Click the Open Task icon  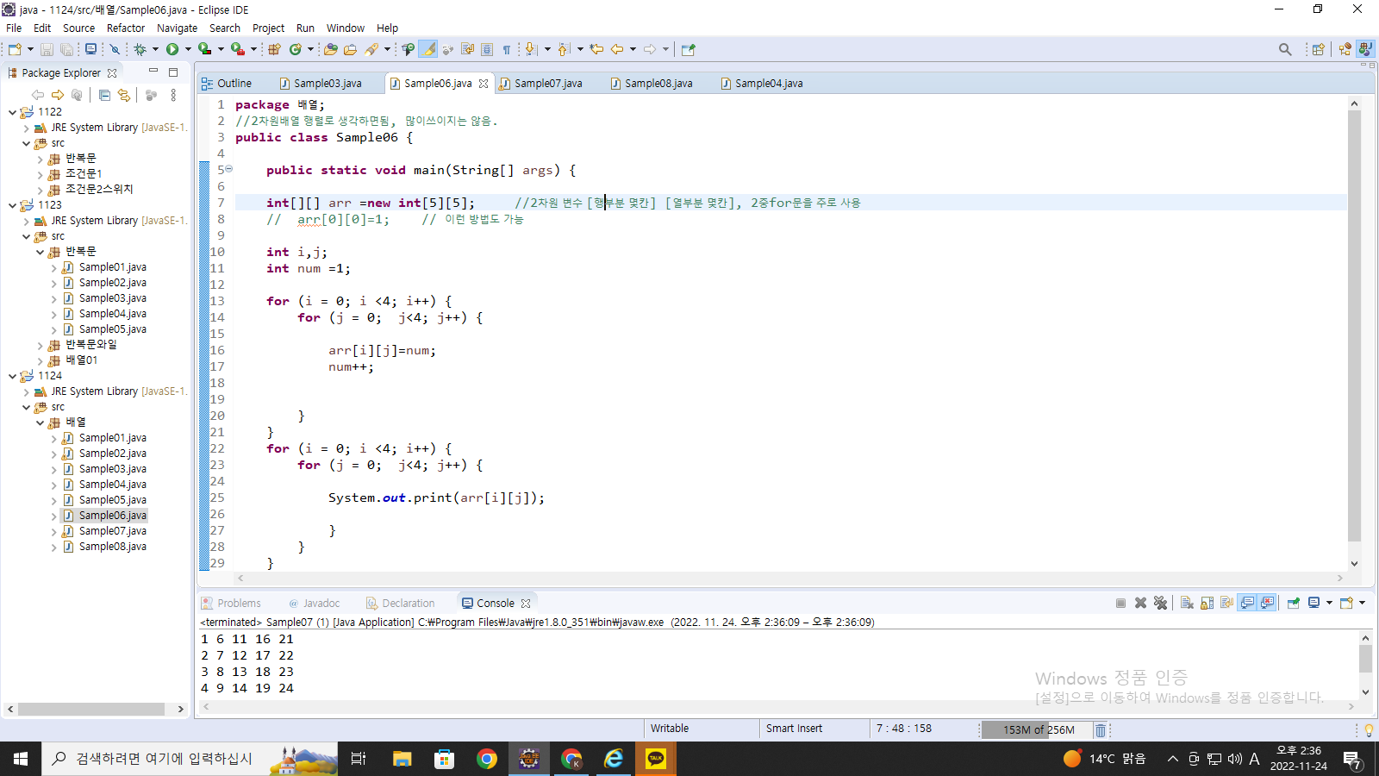point(350,49)
